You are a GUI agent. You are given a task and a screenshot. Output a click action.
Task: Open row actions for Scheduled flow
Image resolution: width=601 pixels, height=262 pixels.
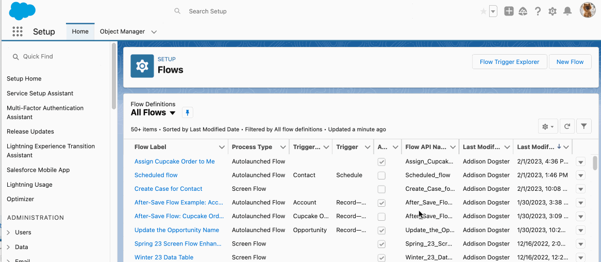(x=581, y=175)
